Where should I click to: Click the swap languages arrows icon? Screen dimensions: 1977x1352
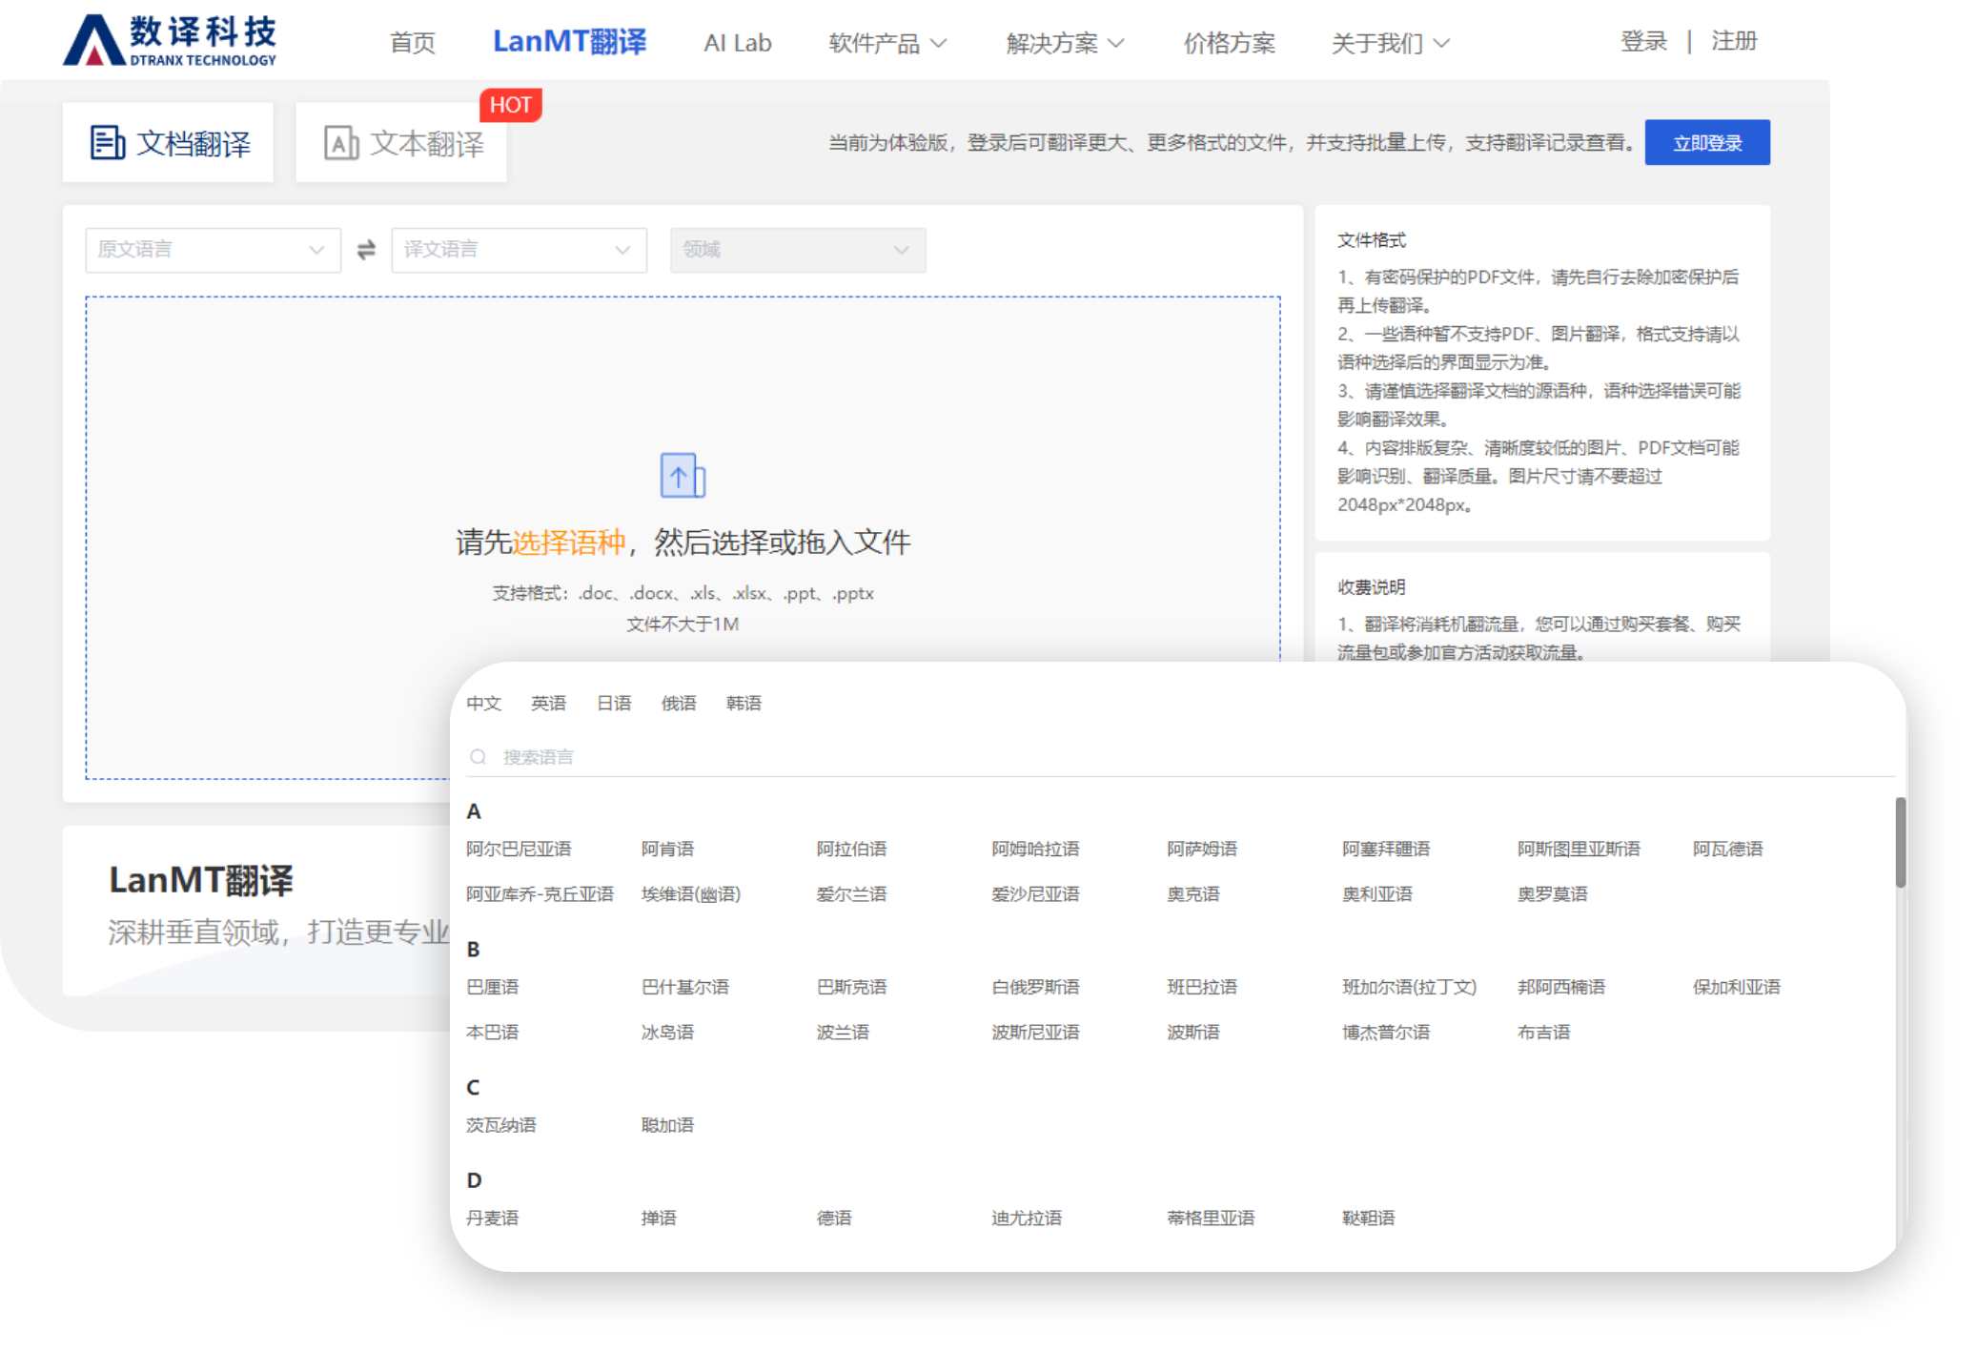pos(366,250)
